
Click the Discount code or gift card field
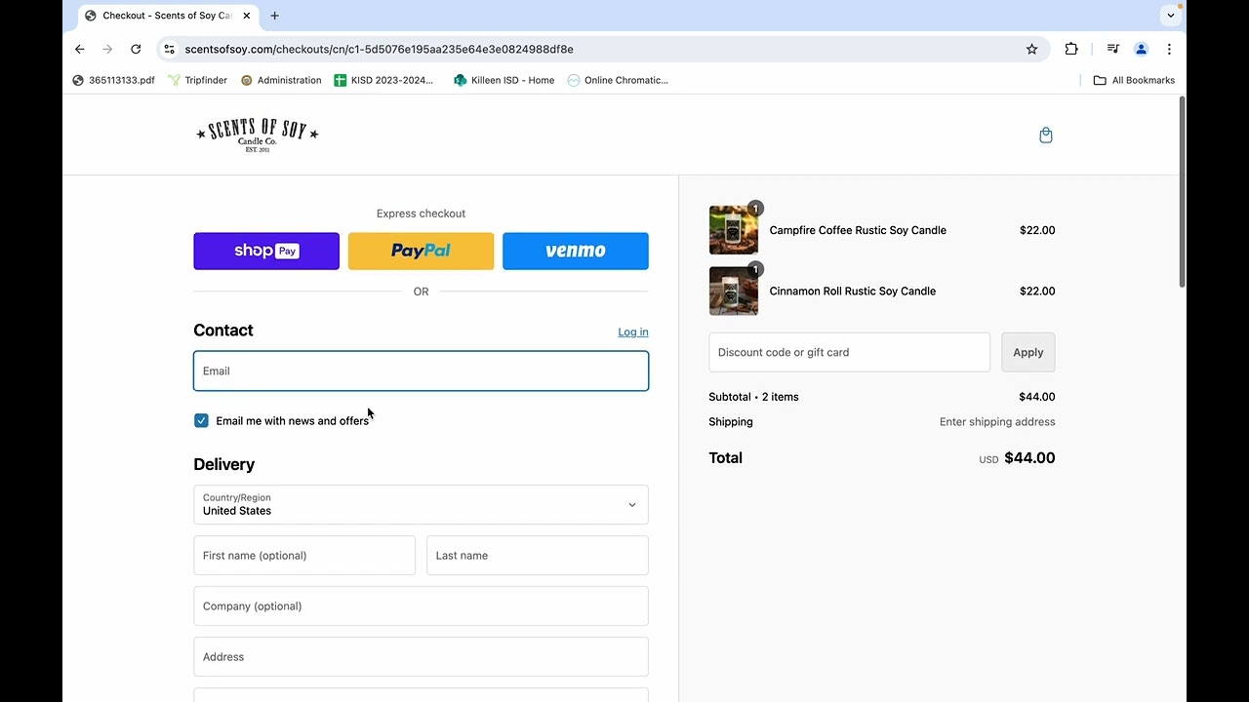click(849, 352)
